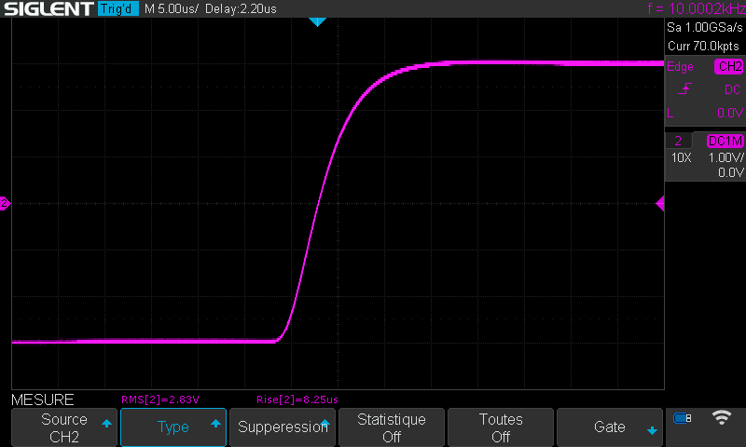Open the Suppression menu button
The width and height of the screenshot is (746, 447).
point(283,427)
